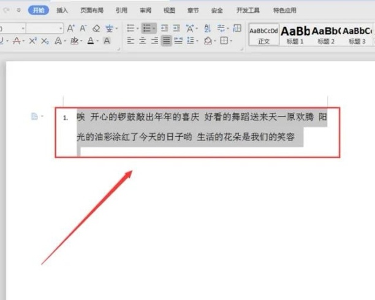Click the paragraph shading fill icon
The width and height of the screenshot is (375, 300).
coord(208,40)
